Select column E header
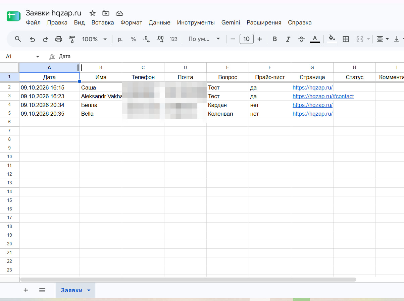This screenshot has height=301, width=404. [228, 67]
